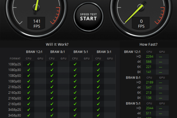Click the BRAW 5:1 column heading in Will It Work
Viewport: 177px width, 118px height.
(x=81, y=52)
